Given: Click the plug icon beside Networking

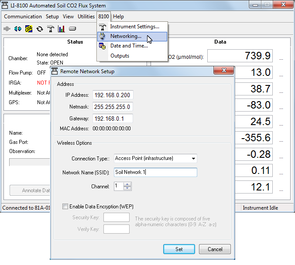Looking at the screenshot, I should tap(103, 37).
